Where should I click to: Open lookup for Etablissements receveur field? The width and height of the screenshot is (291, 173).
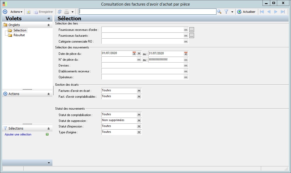click(x=186, y=71)
